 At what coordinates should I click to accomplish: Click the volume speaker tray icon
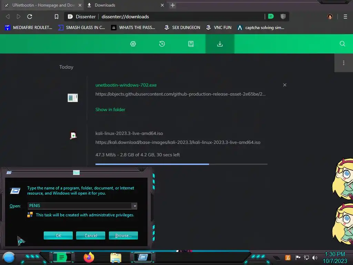(315, 257)
